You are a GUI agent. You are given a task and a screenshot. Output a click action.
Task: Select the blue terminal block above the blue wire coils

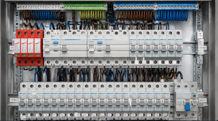pos(177,6)
